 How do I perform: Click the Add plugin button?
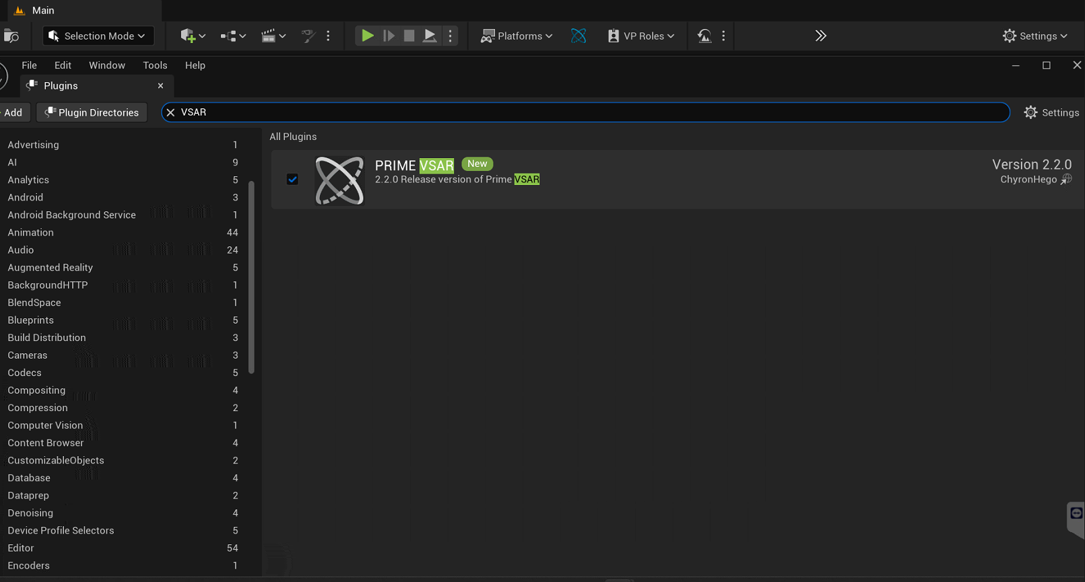click(x=13, y=112)
